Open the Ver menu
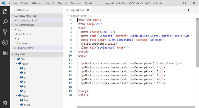 click(48, 3)
